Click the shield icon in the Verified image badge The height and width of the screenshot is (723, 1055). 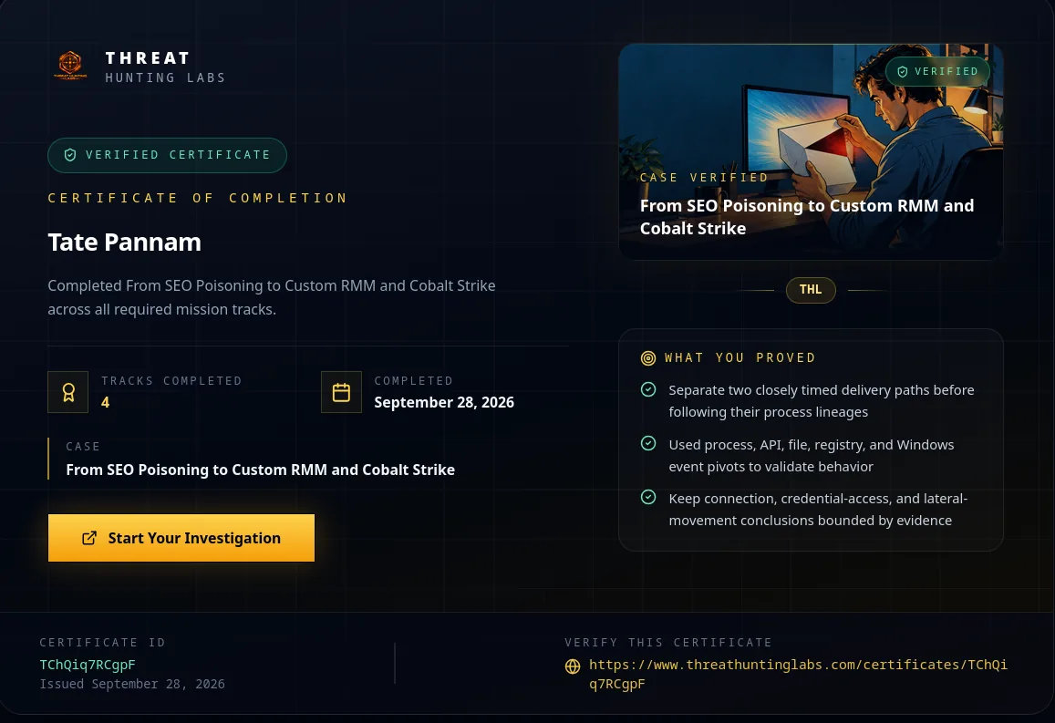[x=903, y=72]
